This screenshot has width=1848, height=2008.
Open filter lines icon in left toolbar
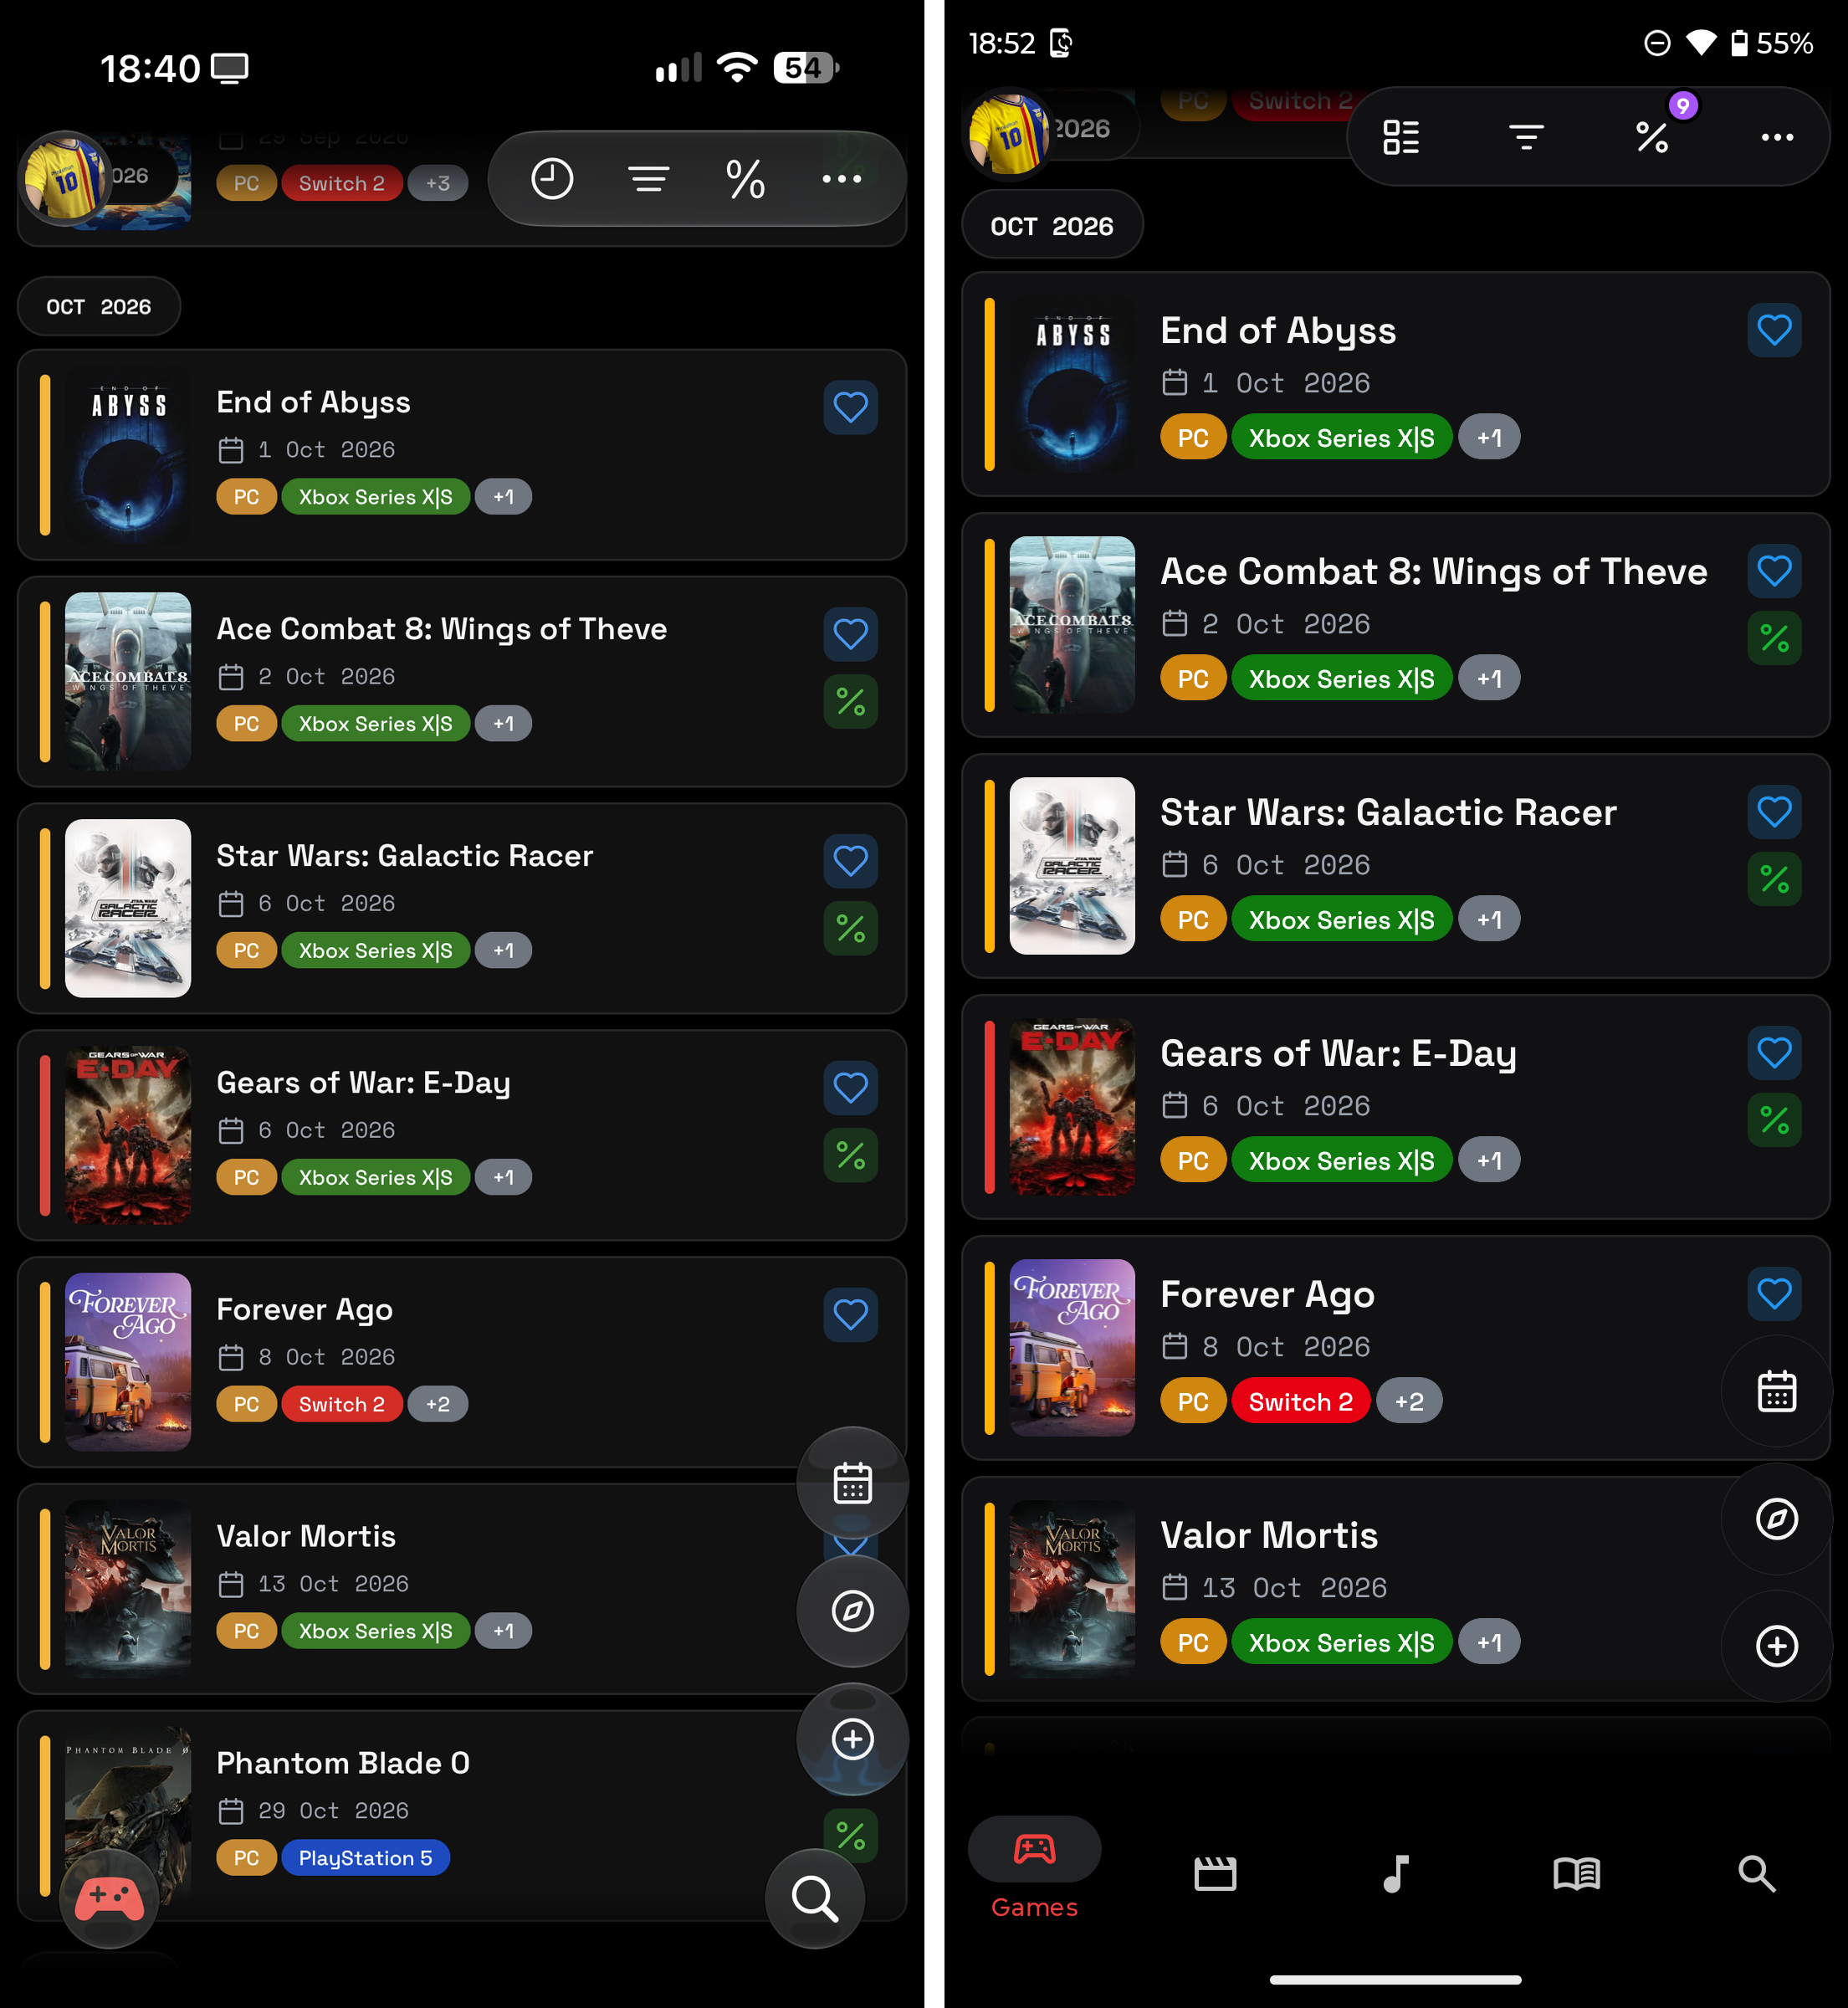click(648, 179)
